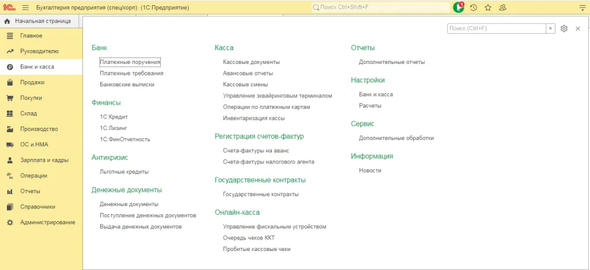
Task: Open Дополнительные обработки link
Action: [x=396, y=138]
